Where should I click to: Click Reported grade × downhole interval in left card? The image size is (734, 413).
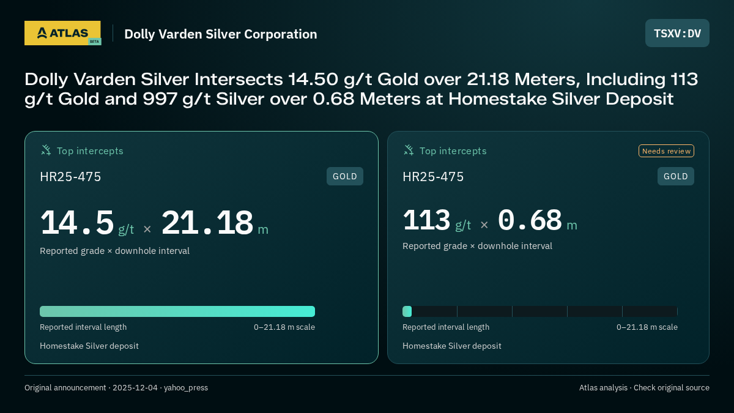(114, 250)
